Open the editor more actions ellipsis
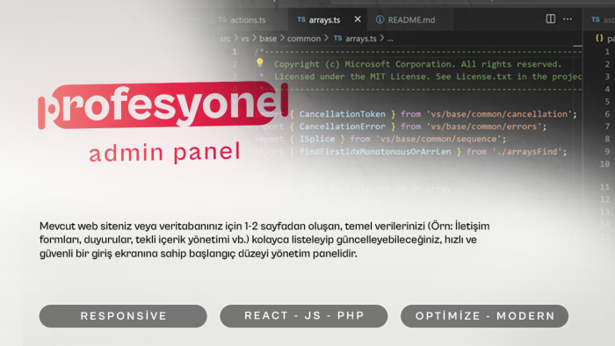 tap(568, 18)
